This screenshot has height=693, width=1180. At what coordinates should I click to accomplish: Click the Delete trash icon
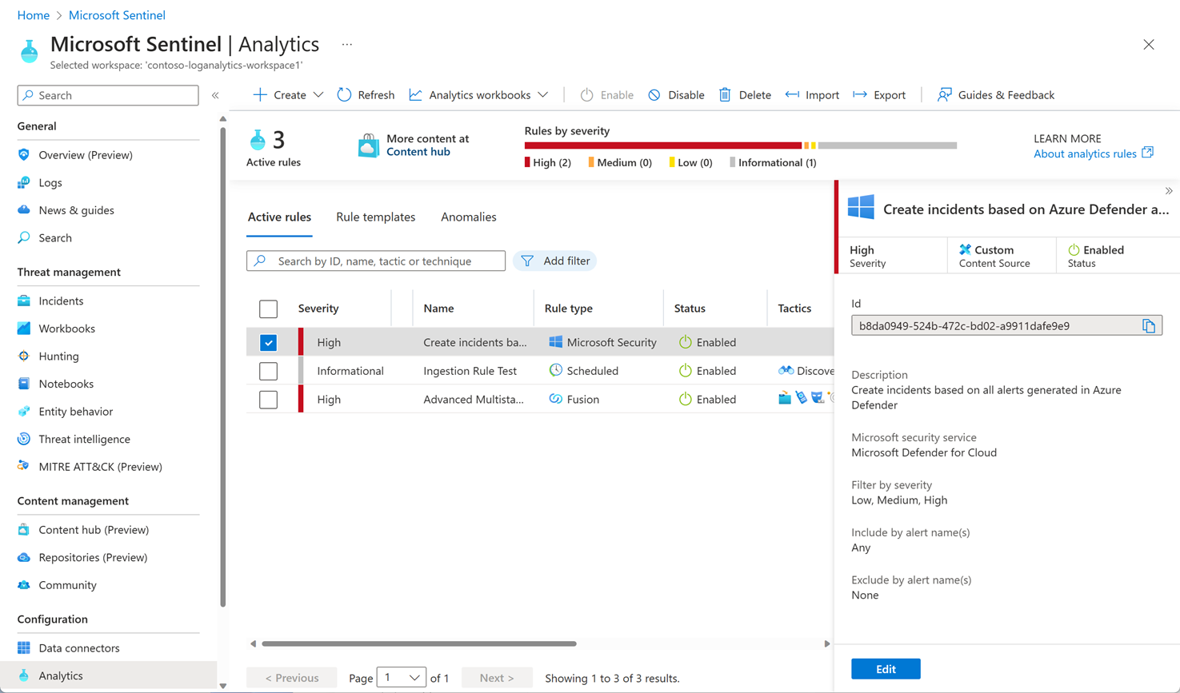[725, 95]
